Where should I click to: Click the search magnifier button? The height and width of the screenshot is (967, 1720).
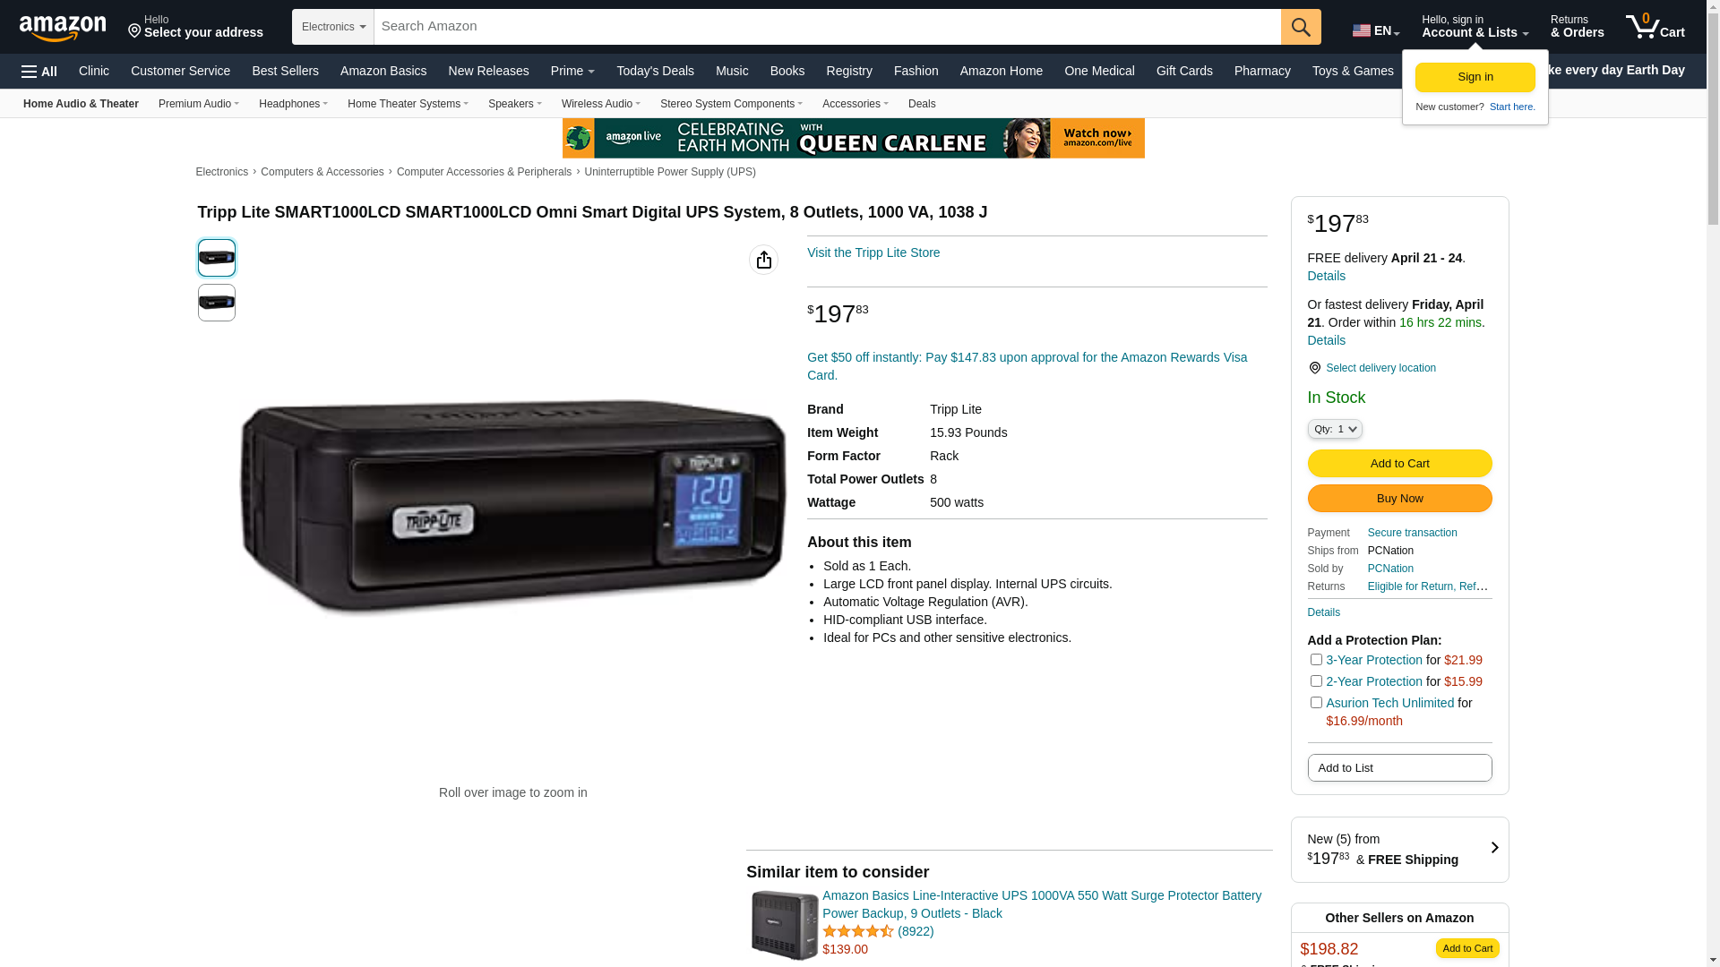1301,27
